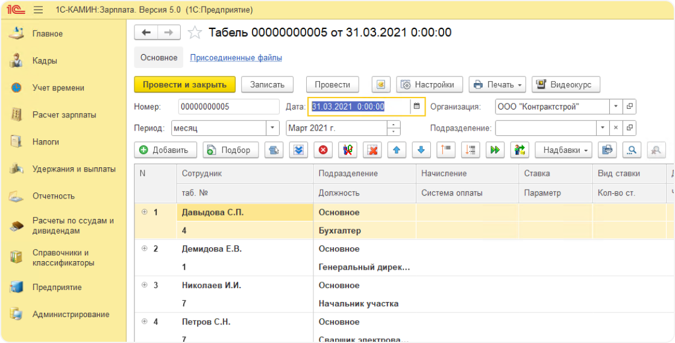The image size is (675, 343).
Task: Click the print list icon after Надбавки
Action: coord(607,150)
